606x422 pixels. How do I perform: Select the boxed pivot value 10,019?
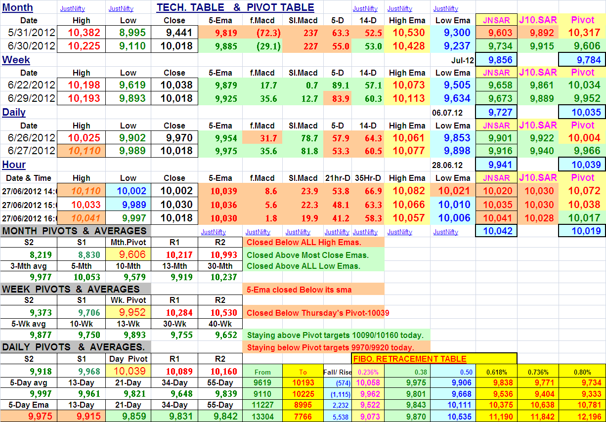coord(582,230)
